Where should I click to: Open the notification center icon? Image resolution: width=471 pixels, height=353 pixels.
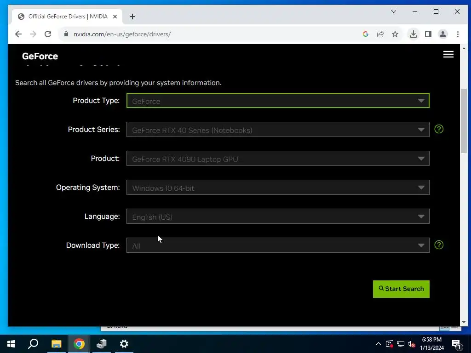pyautogui.click(x=456, y=344)
